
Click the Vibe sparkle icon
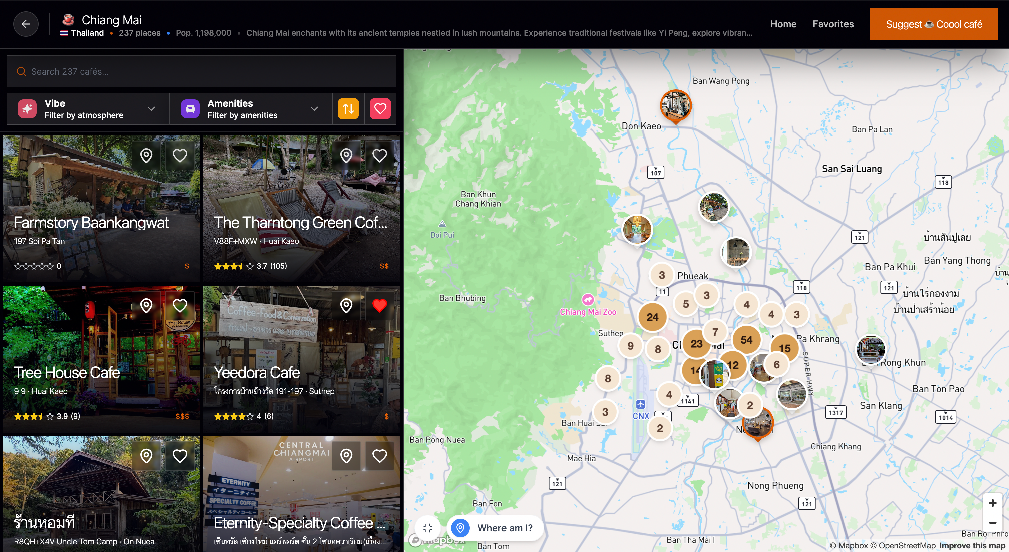tap(27, 108)
